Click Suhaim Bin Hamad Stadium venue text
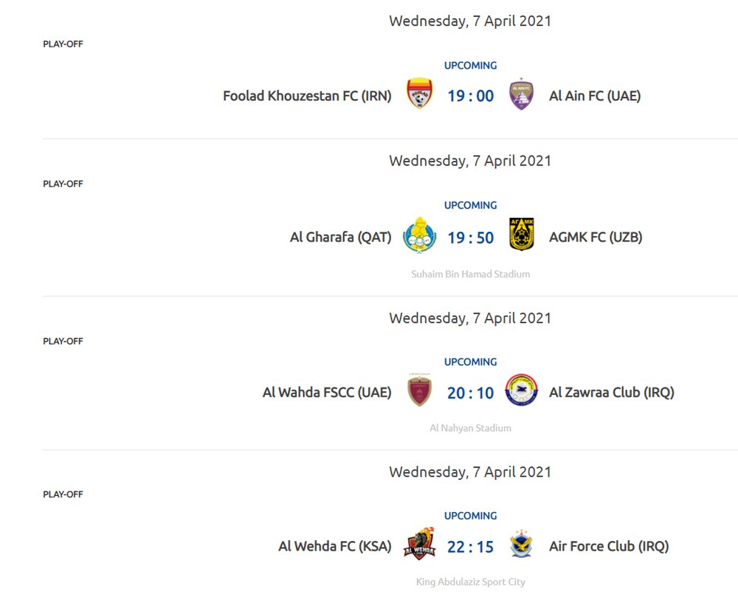 470,274
